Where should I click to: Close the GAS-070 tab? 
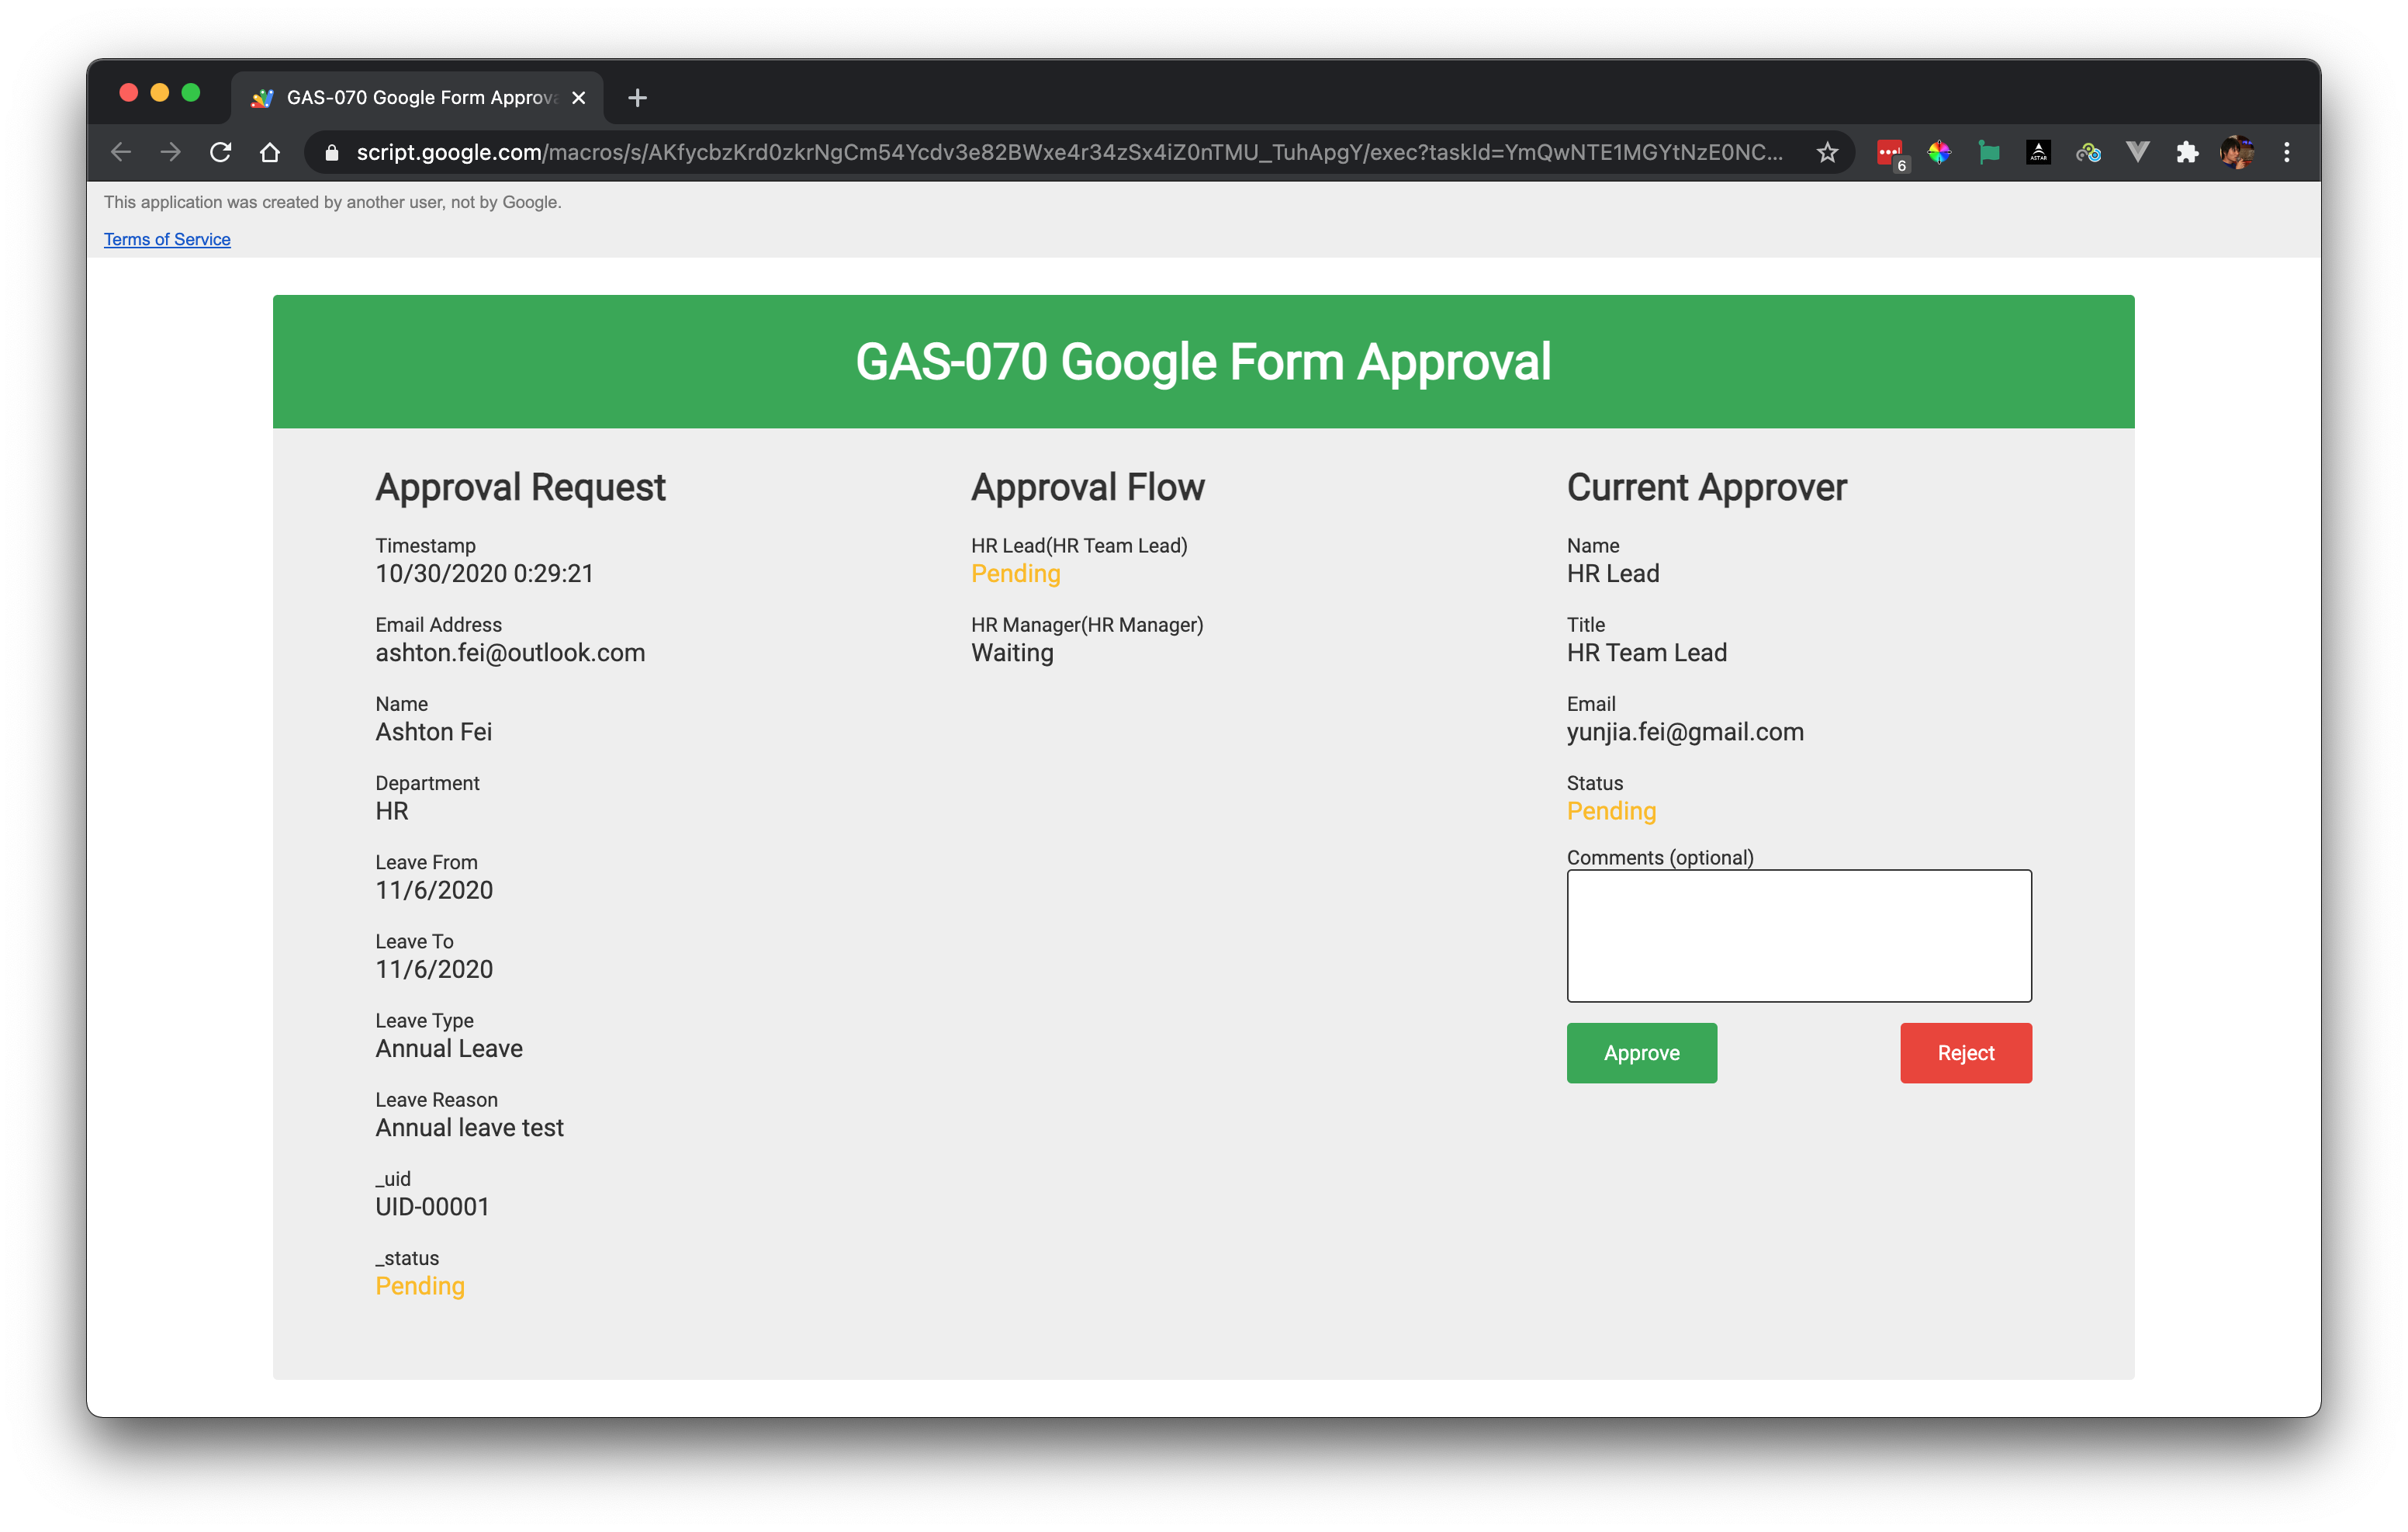[578, 97]
